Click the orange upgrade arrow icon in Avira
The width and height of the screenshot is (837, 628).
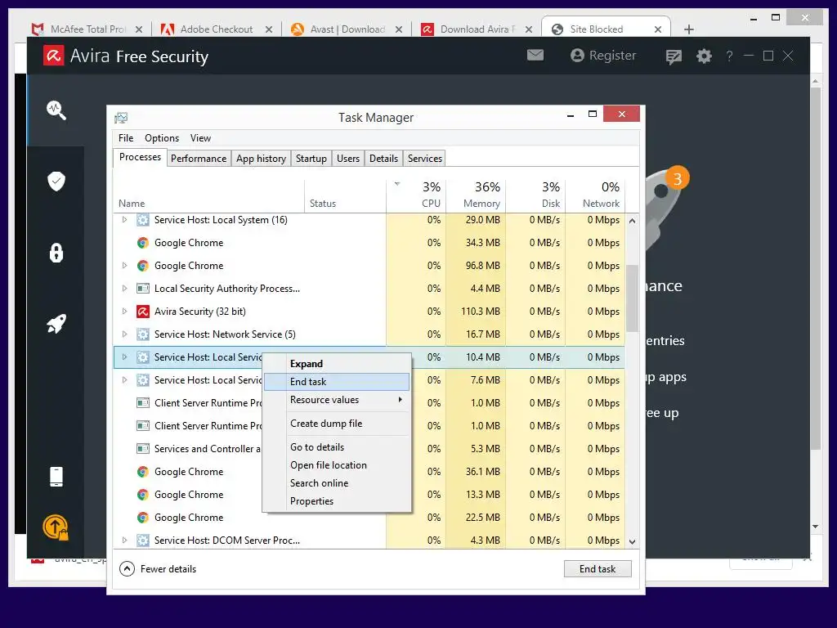(56, 527)
